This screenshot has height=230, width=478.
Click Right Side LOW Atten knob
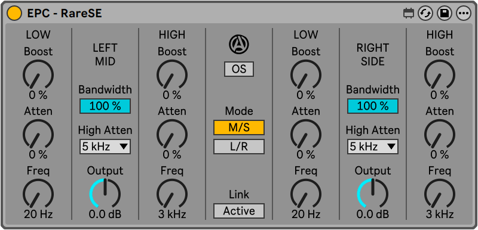[x=306, y=134]
